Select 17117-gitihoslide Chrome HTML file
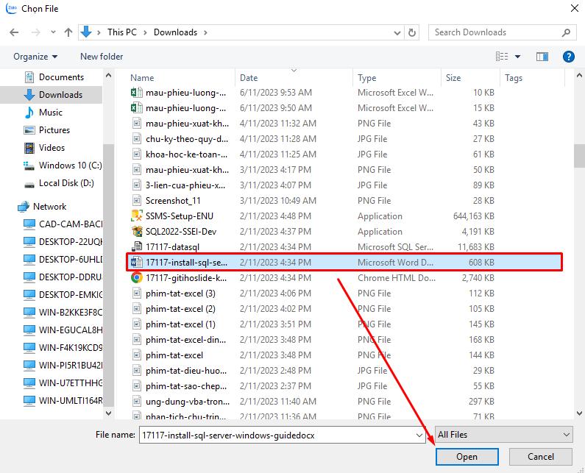 (344, 278)
